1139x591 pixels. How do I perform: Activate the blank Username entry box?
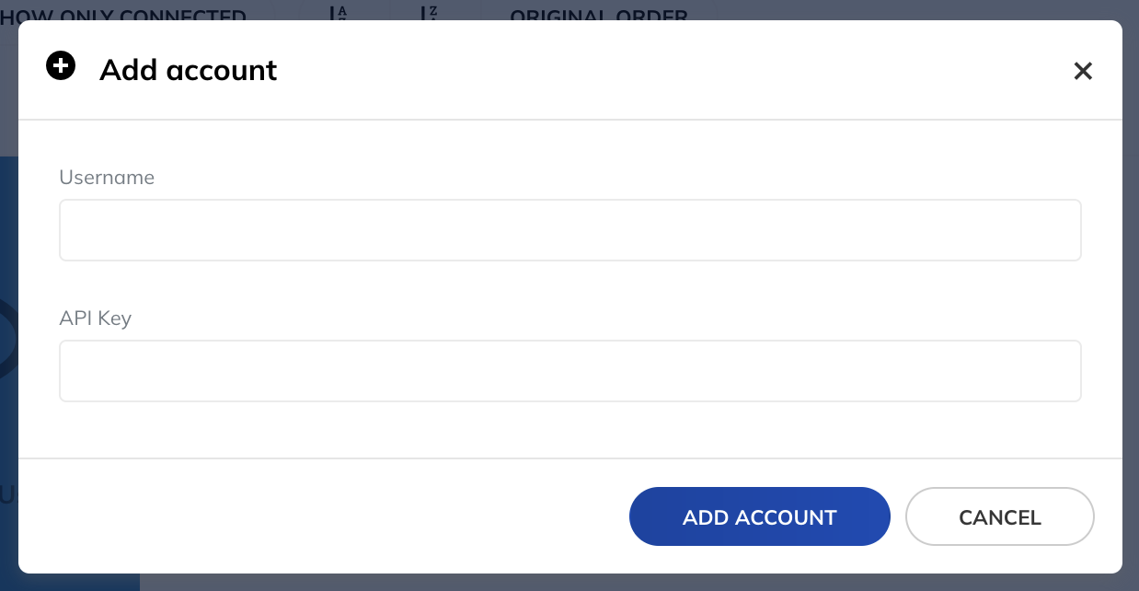click(x=569, y=229)
